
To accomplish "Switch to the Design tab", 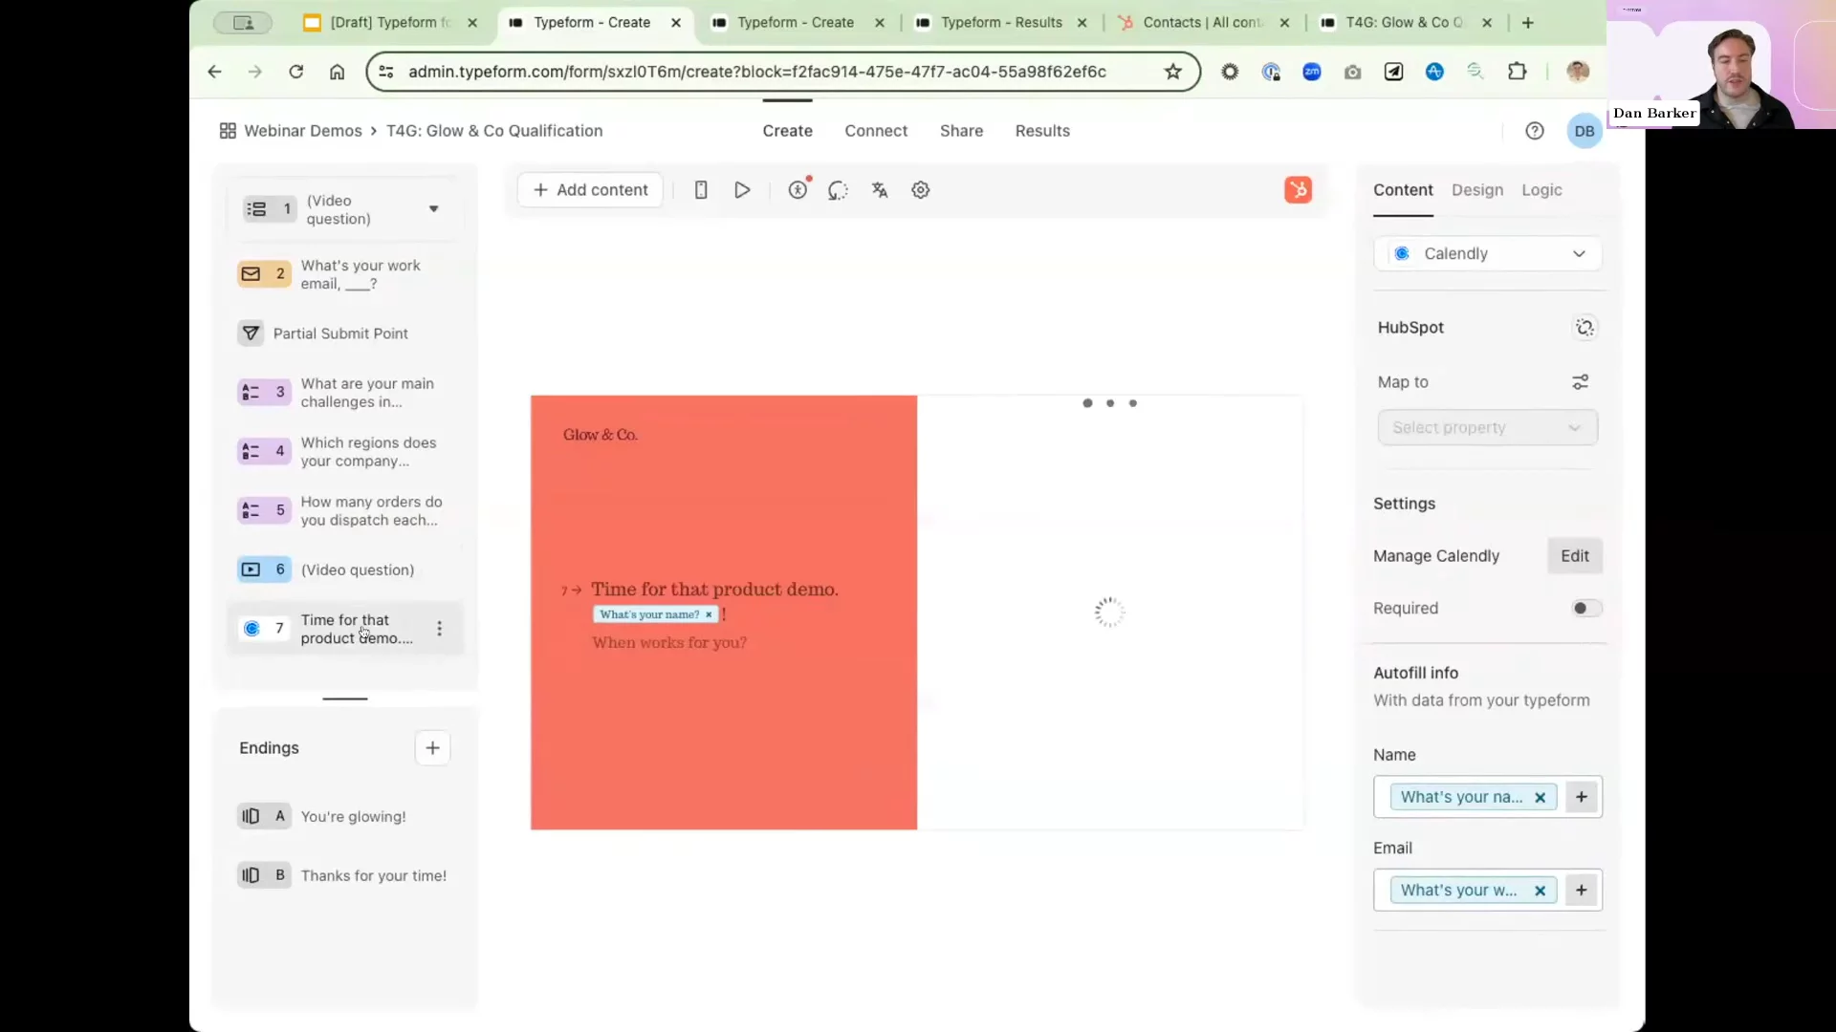I will click(1476, 190).
